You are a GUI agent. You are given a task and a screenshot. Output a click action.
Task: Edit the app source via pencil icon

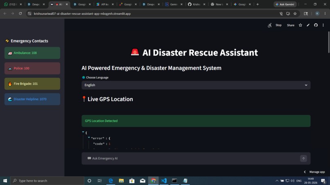click(x=308, y=25)
